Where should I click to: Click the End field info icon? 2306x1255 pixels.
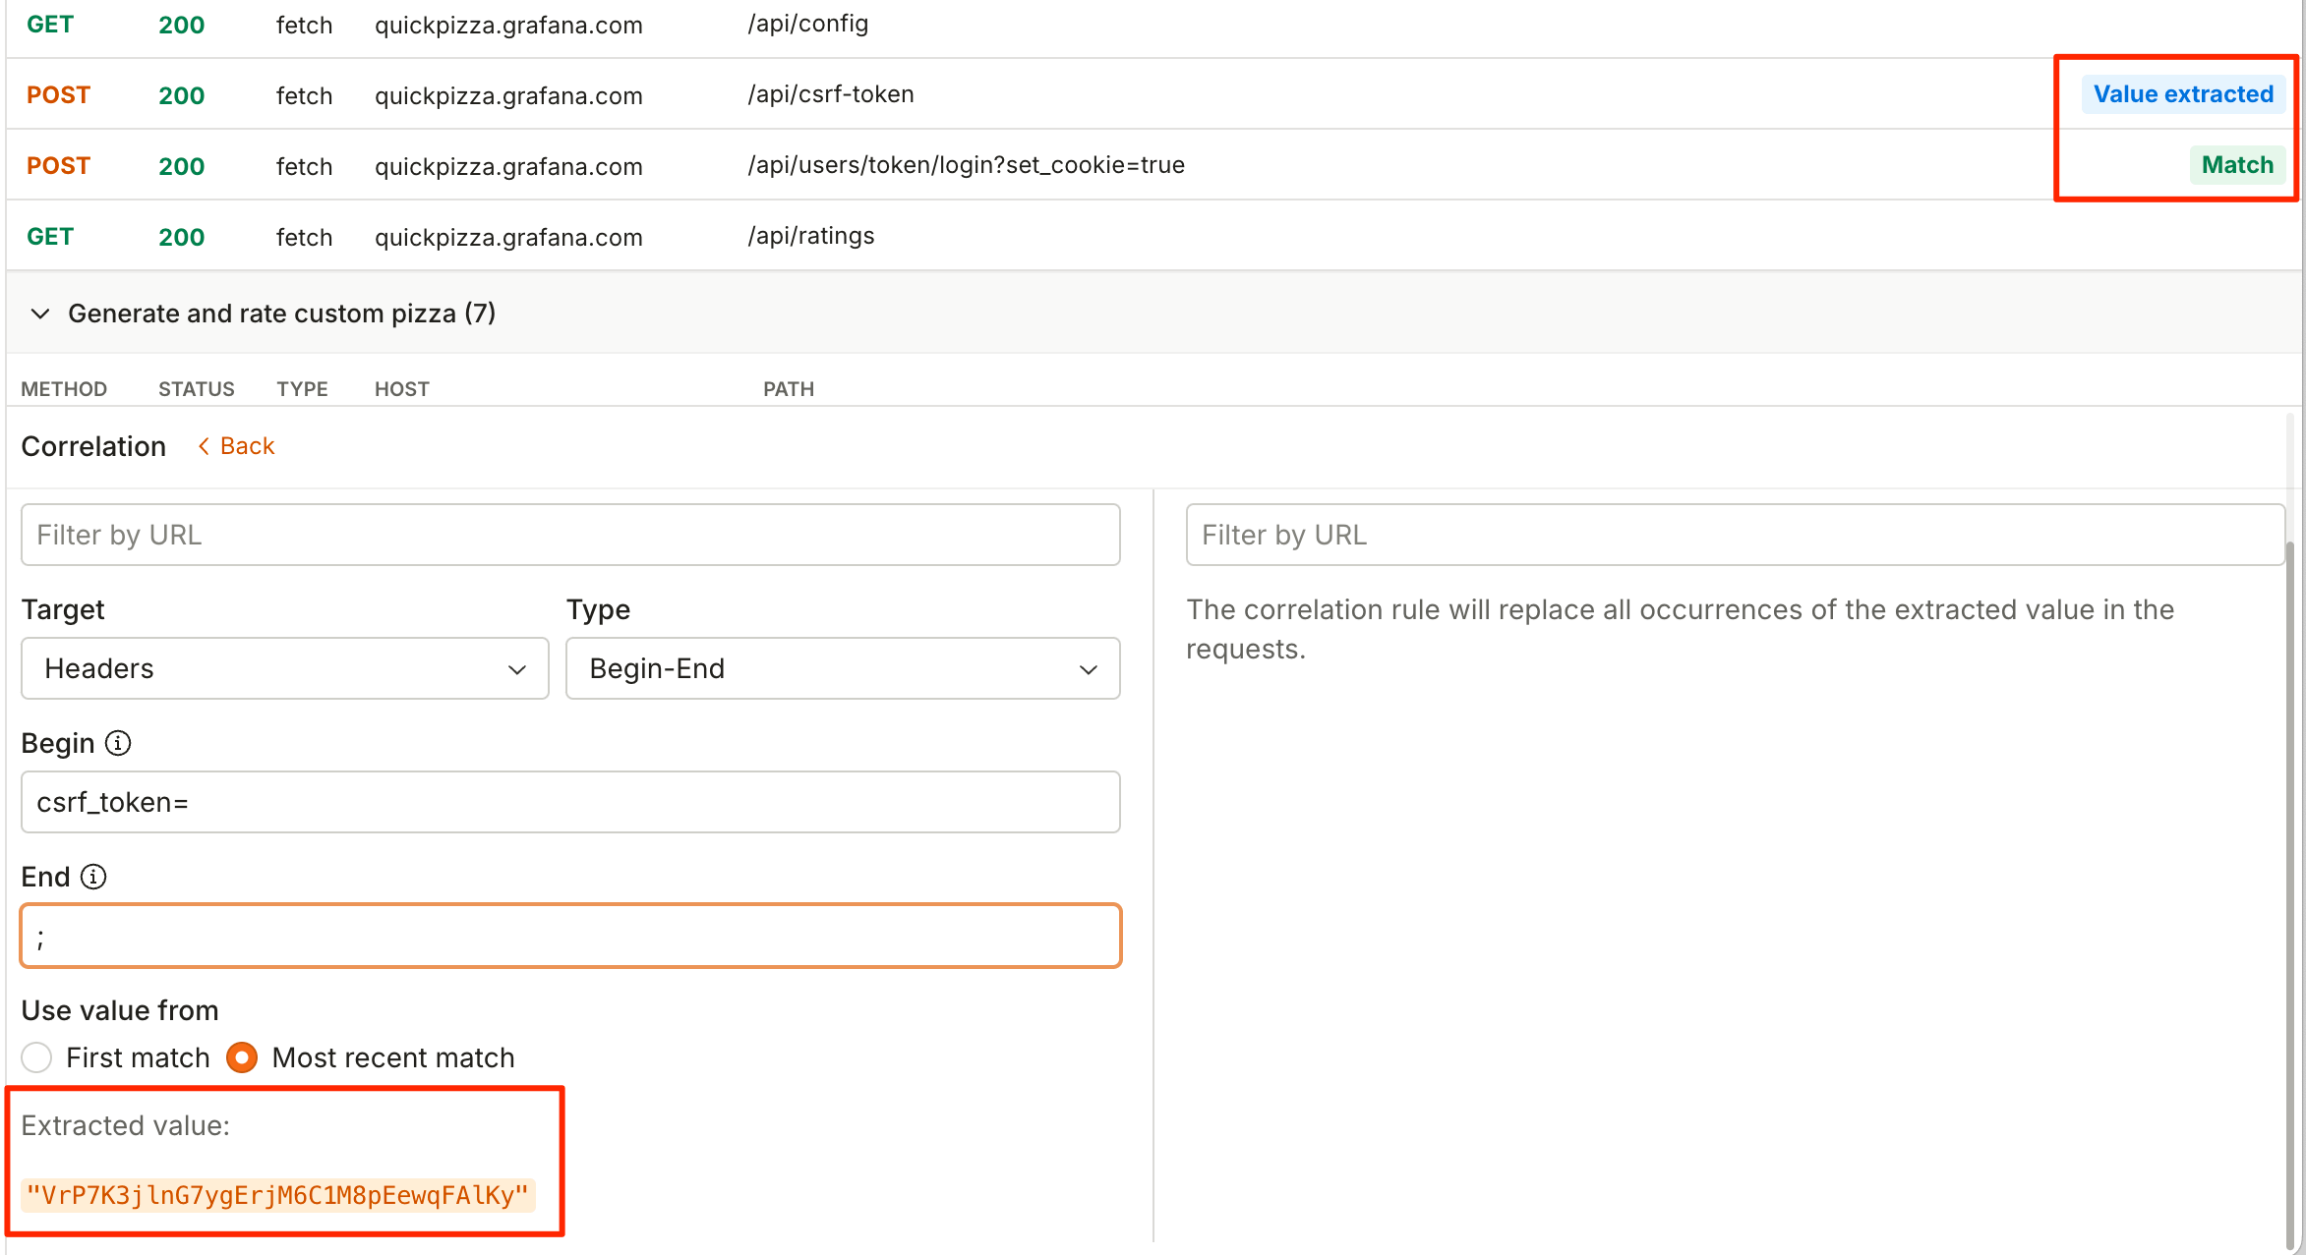click(93, 877)
